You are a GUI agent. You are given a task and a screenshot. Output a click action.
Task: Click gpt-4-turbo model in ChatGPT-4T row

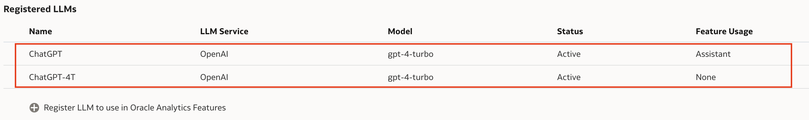tap(411, 77)
